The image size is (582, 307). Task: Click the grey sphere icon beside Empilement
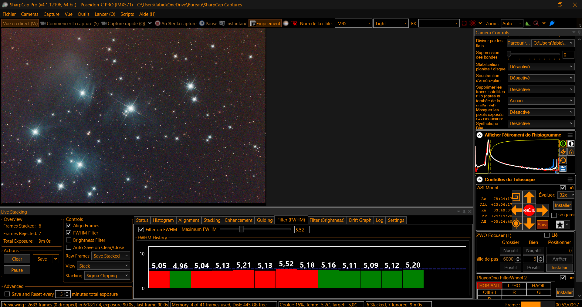[x=286, y=23]
